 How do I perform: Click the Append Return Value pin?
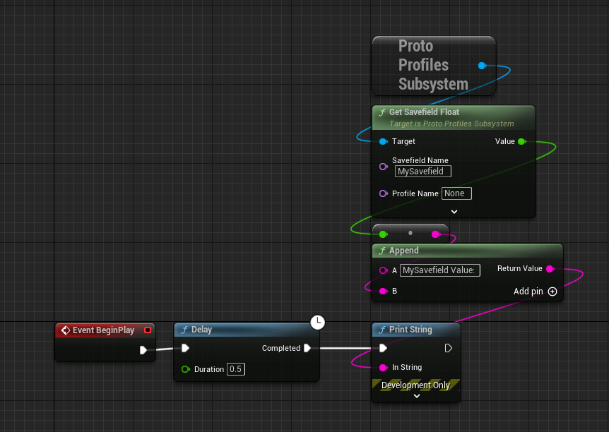tap(550, 269)
